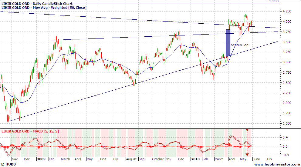Viewport: 301px width, 167px height.
Task: Click the June label after 2009 on the time axis
Action: click(x=103, y=159)
